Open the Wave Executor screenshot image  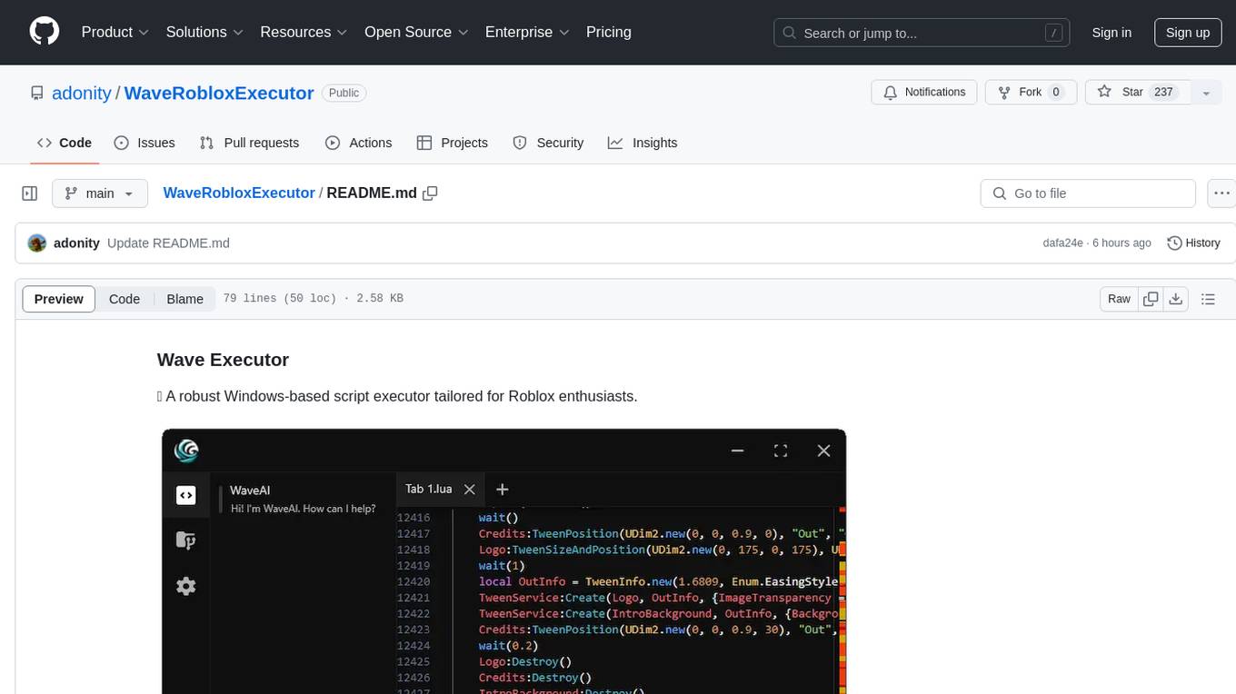(503, 561)
